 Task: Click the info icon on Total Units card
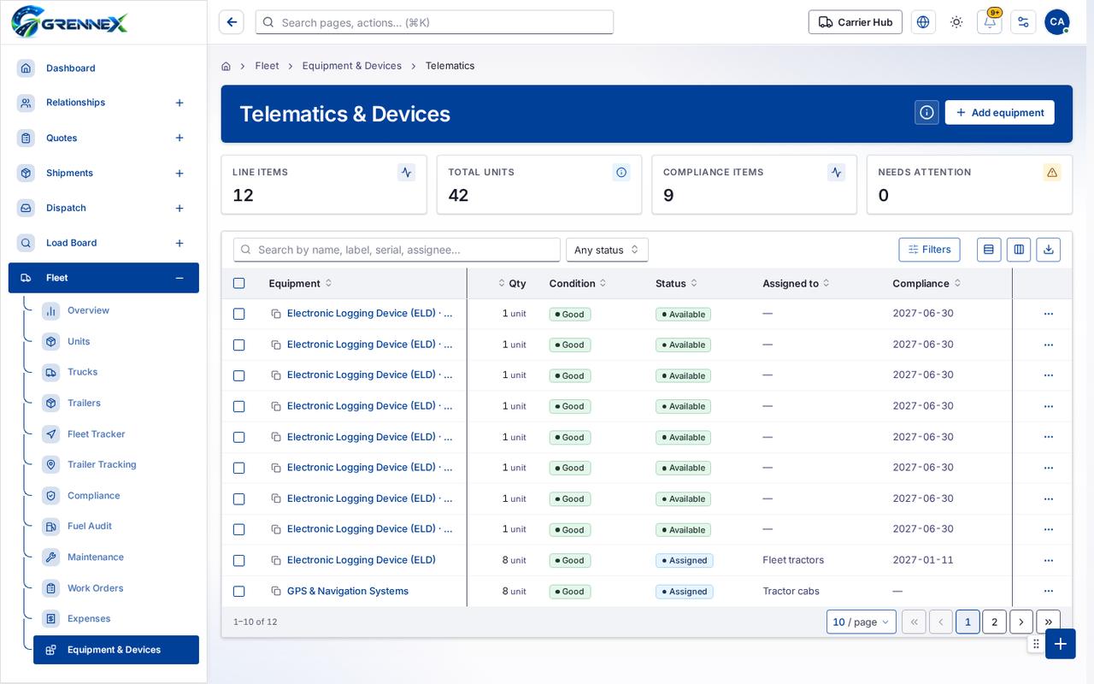point(621,172)
